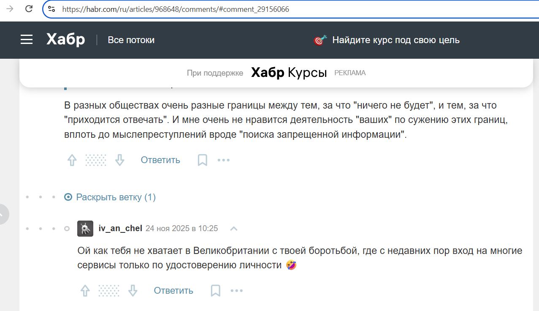Open the iv_an_chel user profile
The height and width of the screenshot is (311, 539).
(x=120, y=229)
